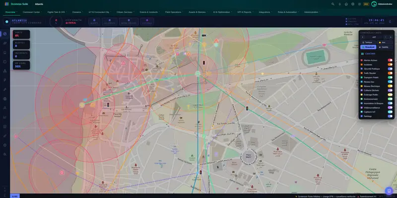397x198 pixels.
Task: Toggle the Transport Public layer
Action: [x=390, y=77]
